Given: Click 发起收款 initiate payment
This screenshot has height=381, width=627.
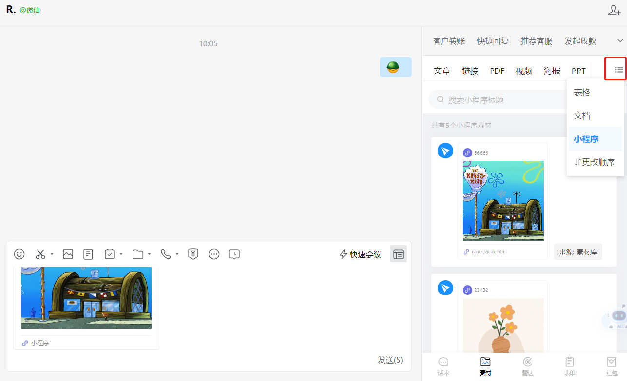Looking at the screenshot, I should 580,41.
